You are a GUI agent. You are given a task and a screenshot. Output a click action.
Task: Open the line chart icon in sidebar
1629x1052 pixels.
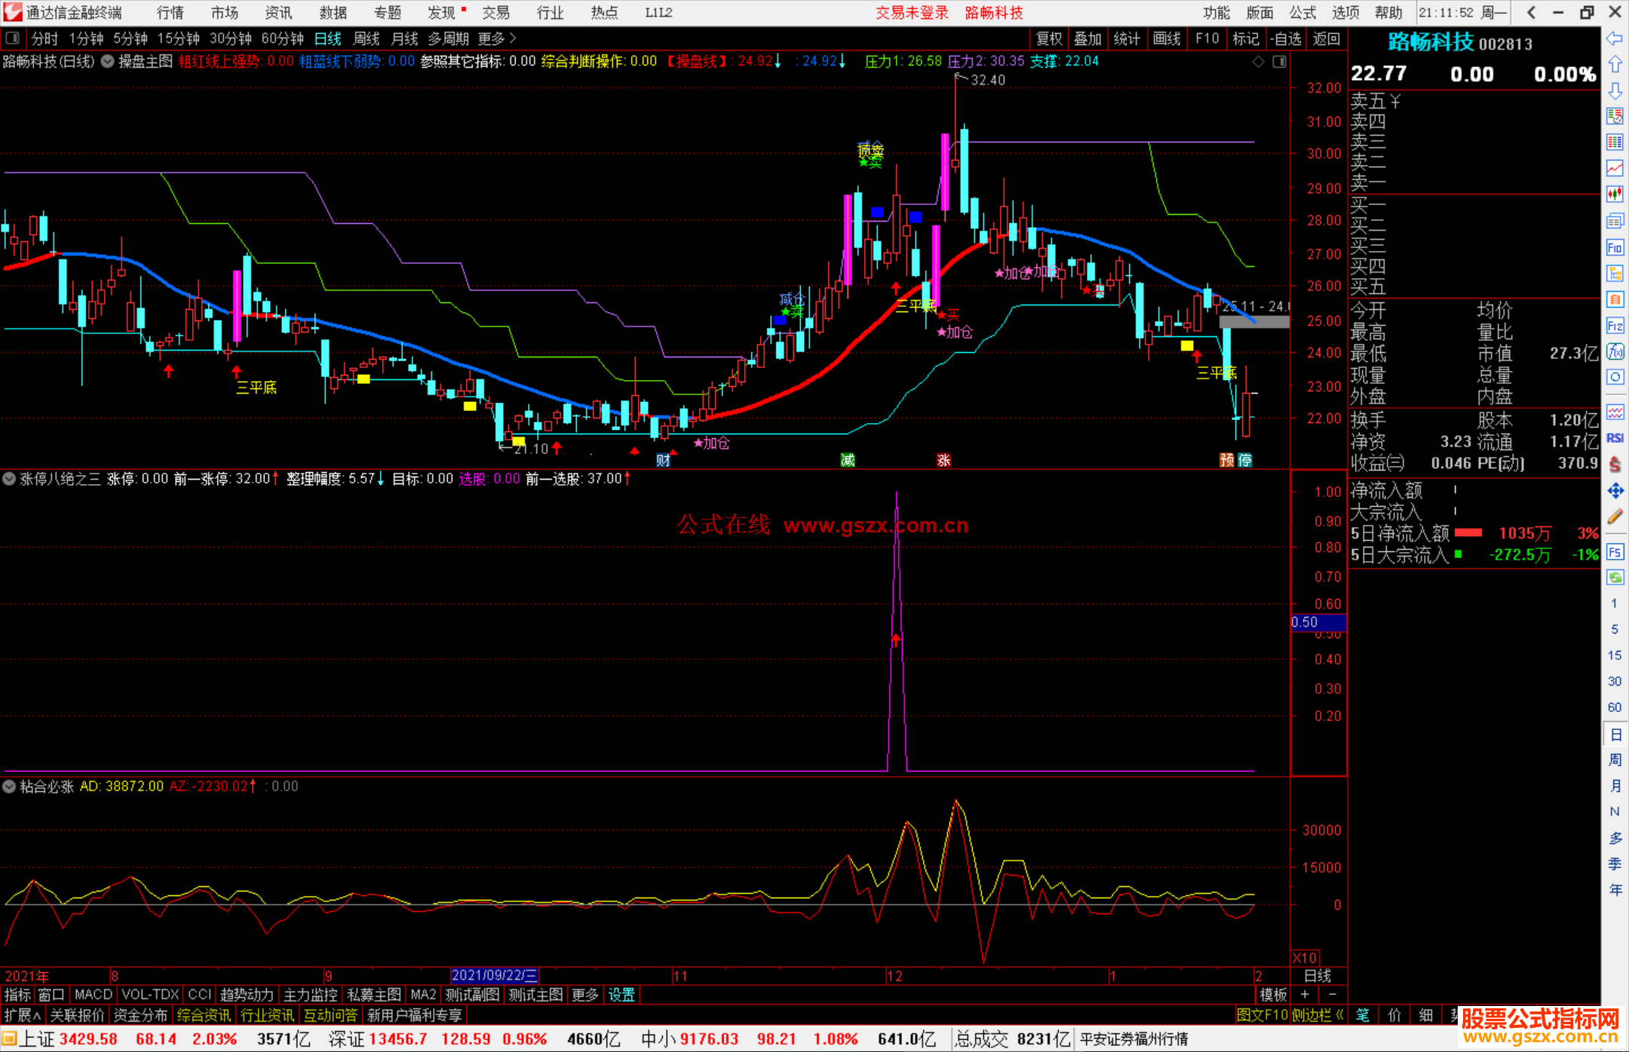[1615, 167]
